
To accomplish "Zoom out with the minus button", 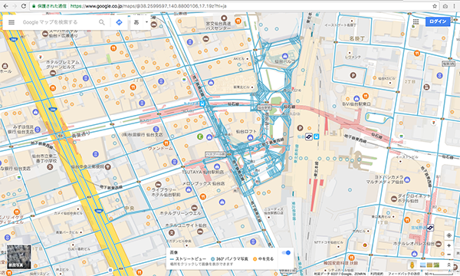I will (x=449, y=255).
